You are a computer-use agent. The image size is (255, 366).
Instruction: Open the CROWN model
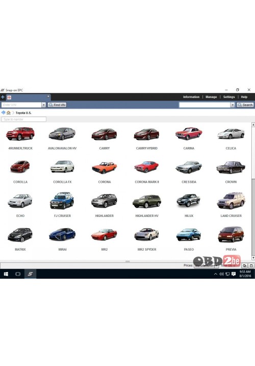(231, 167)
